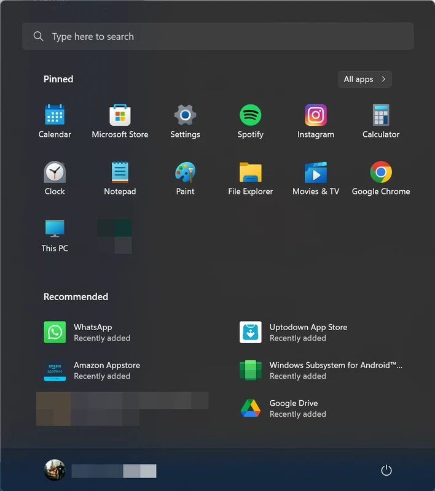Open Google Chrome browser icon

coord(381,172)
